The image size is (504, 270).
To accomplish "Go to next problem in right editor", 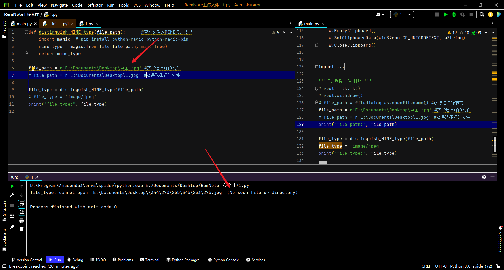I will pyautogui.click(x=493, y=33).
